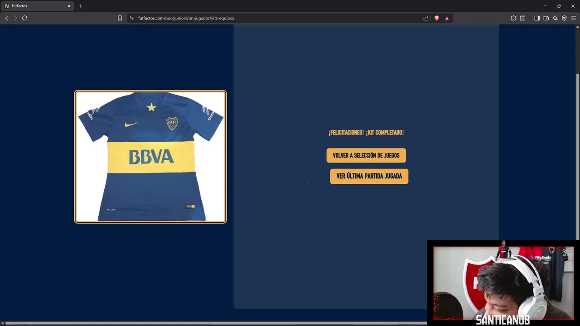This screenshot has width=580, height=326.
Task: Click the Boca Juniors BBVA jersey image
Action: coord(150,157)
